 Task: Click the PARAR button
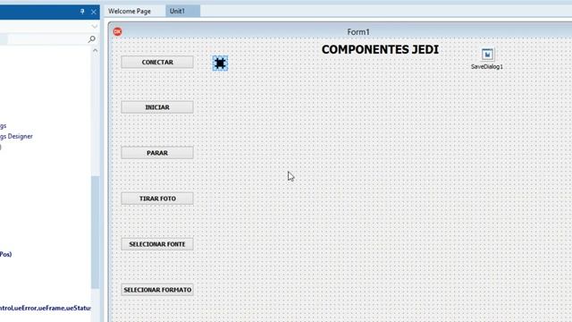click(x=157, y=153)
